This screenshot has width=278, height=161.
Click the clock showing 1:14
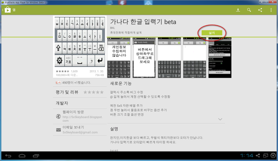pyautogui.click(x=246, y=155)
